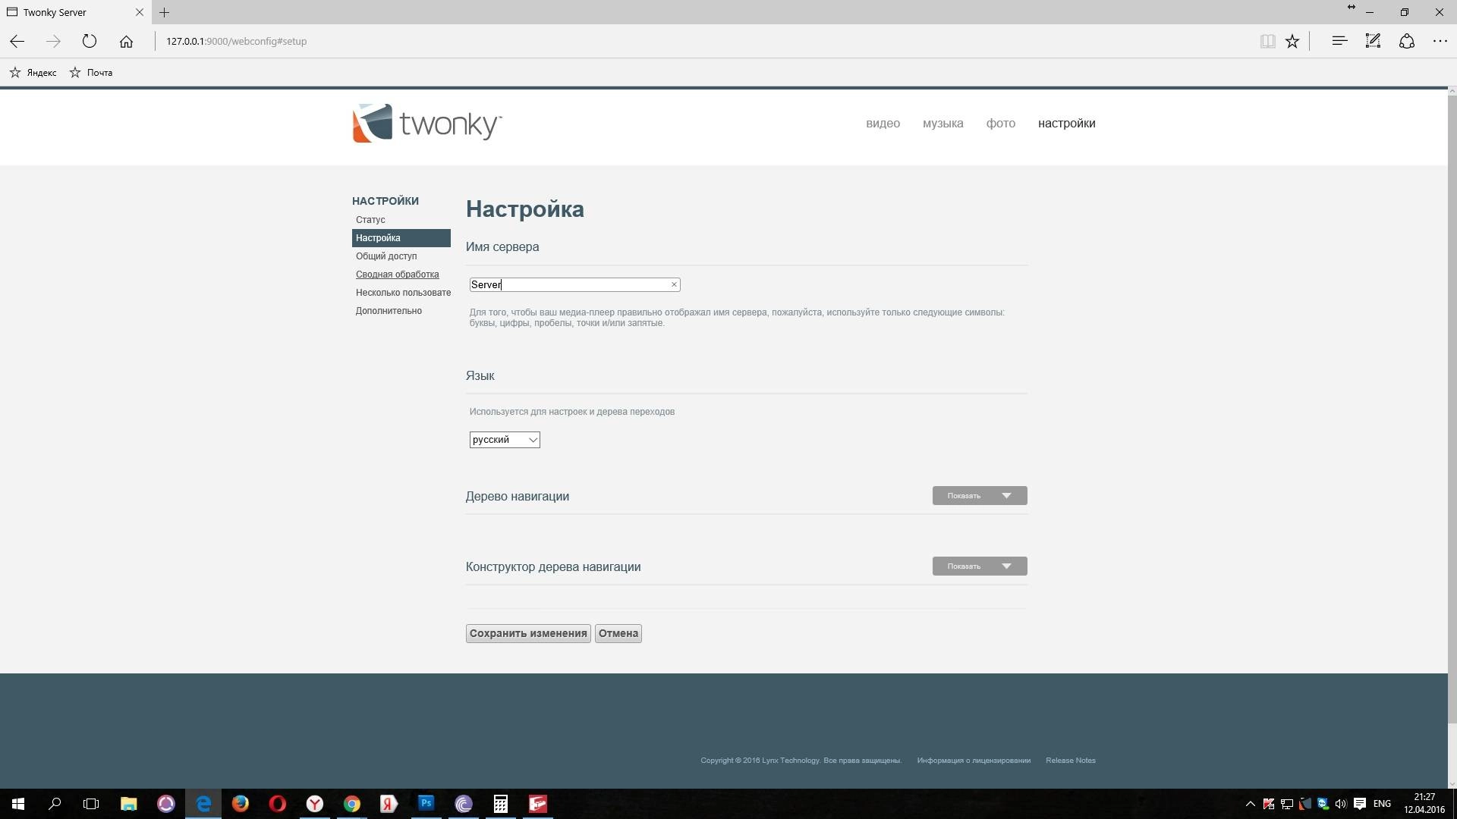Open Google Chrome from the taskbar
1457x819 pixels.
click(x=352, y=804)
